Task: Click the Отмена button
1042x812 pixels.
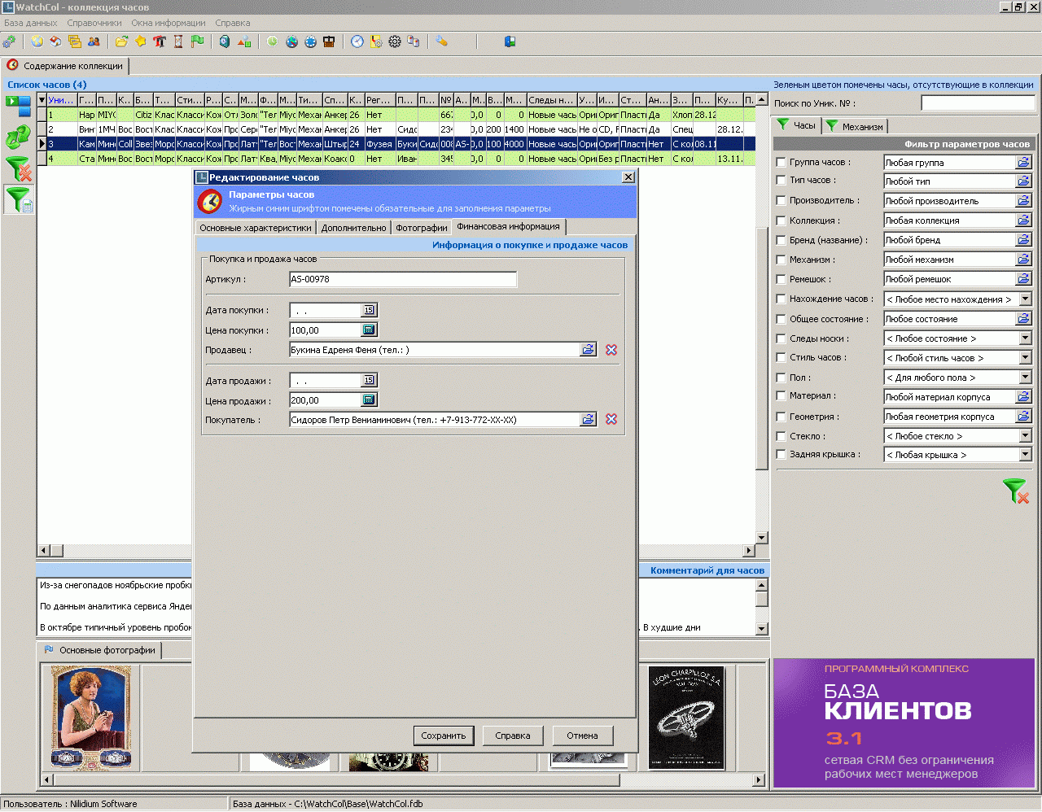Action: click(582, 736)
